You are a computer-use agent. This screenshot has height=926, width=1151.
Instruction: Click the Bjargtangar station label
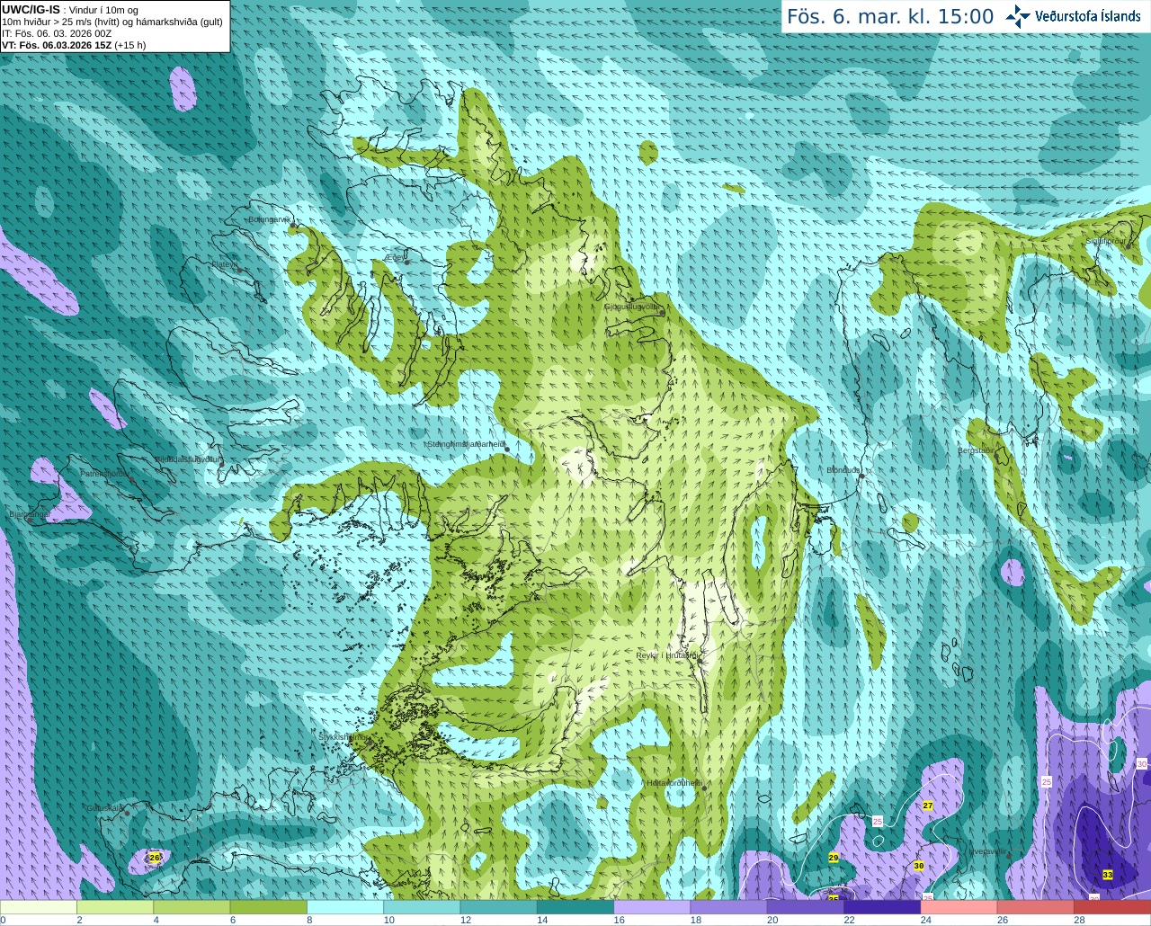pos(29,515)
